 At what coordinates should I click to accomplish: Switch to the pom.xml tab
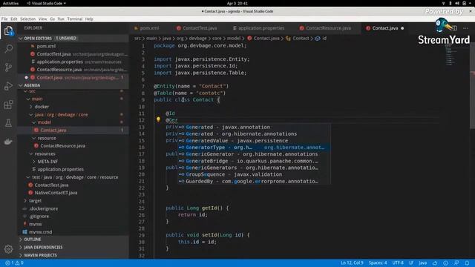[x=149, y=28]
